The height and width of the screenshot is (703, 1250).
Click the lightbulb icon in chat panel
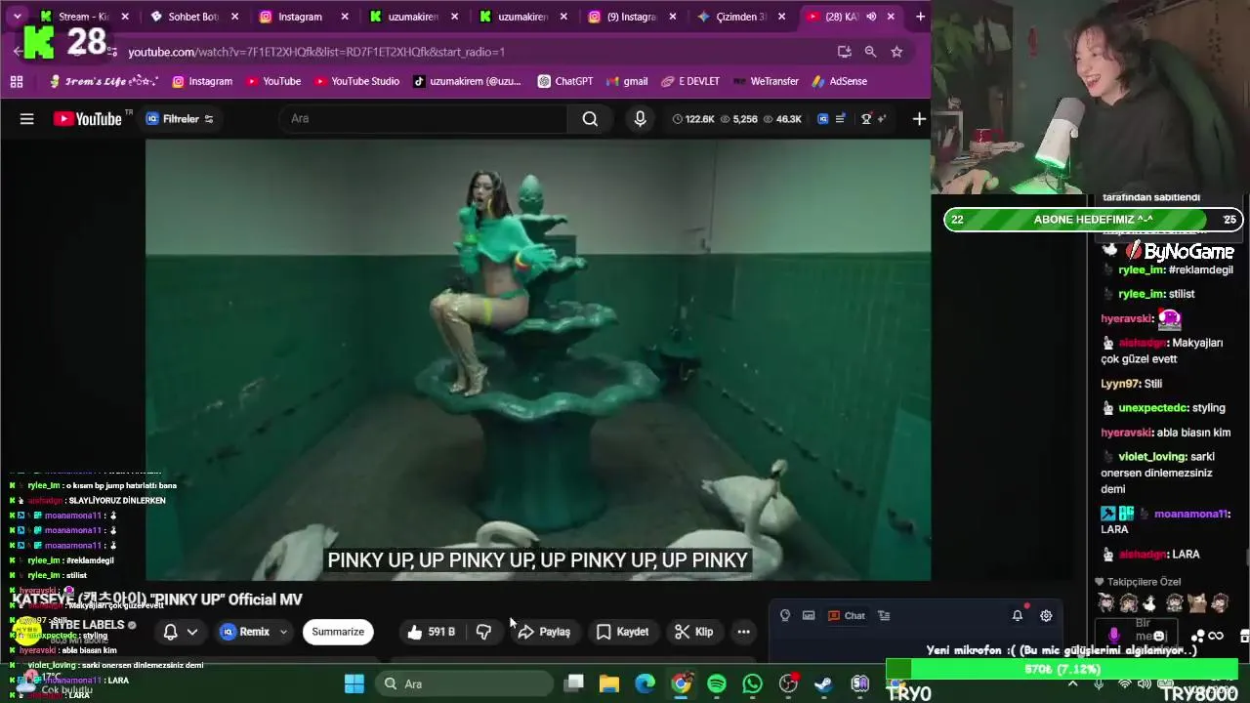click(x=785, y=616)
